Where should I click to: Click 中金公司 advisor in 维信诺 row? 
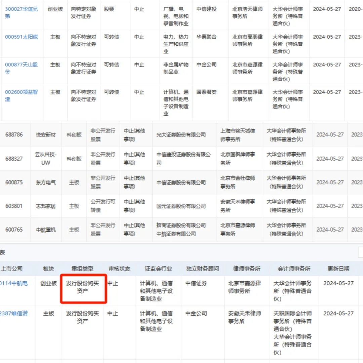coord(196,313)
